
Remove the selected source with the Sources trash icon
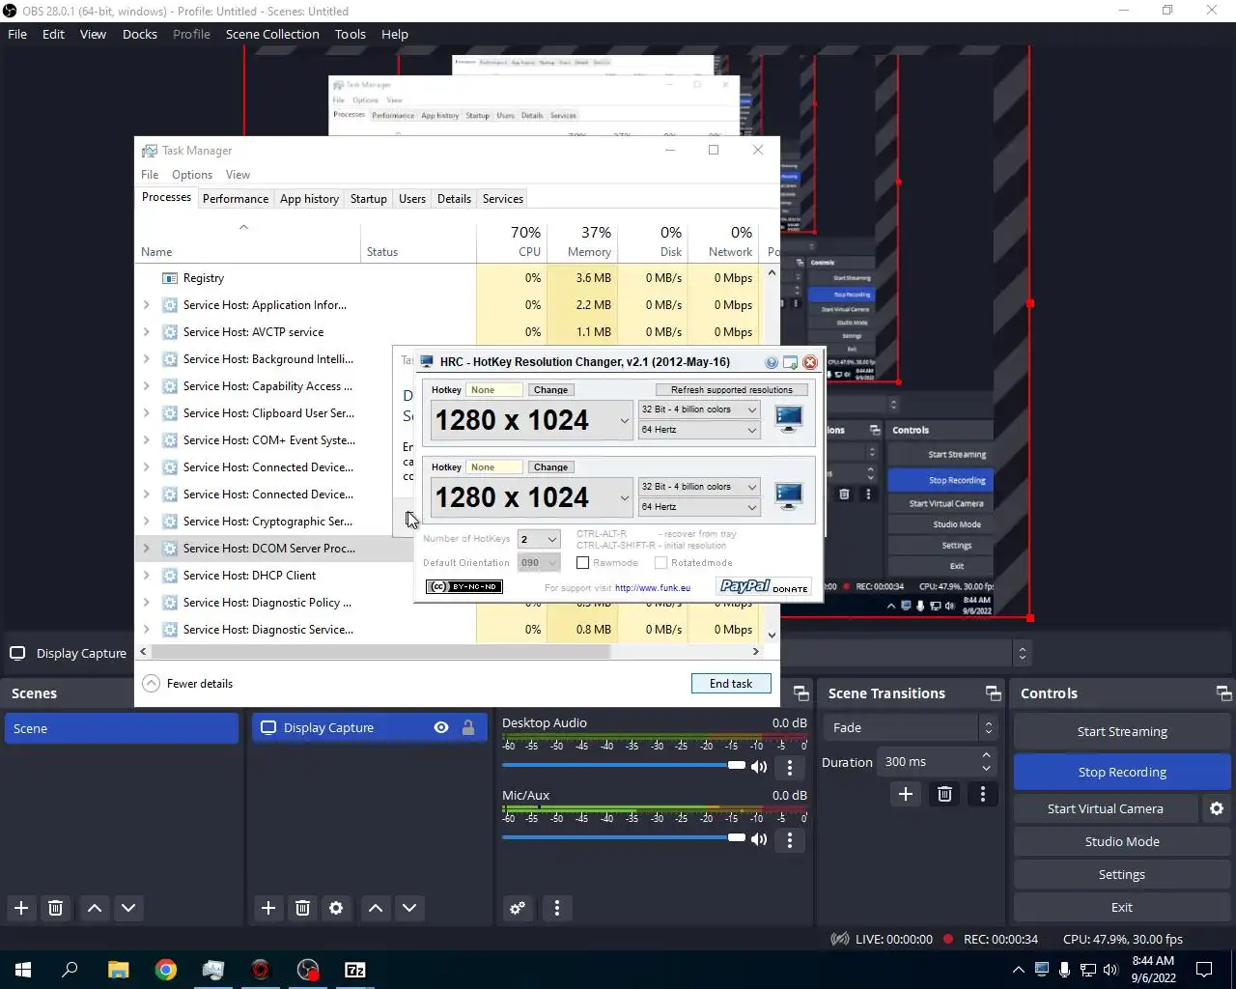(302, 908)
